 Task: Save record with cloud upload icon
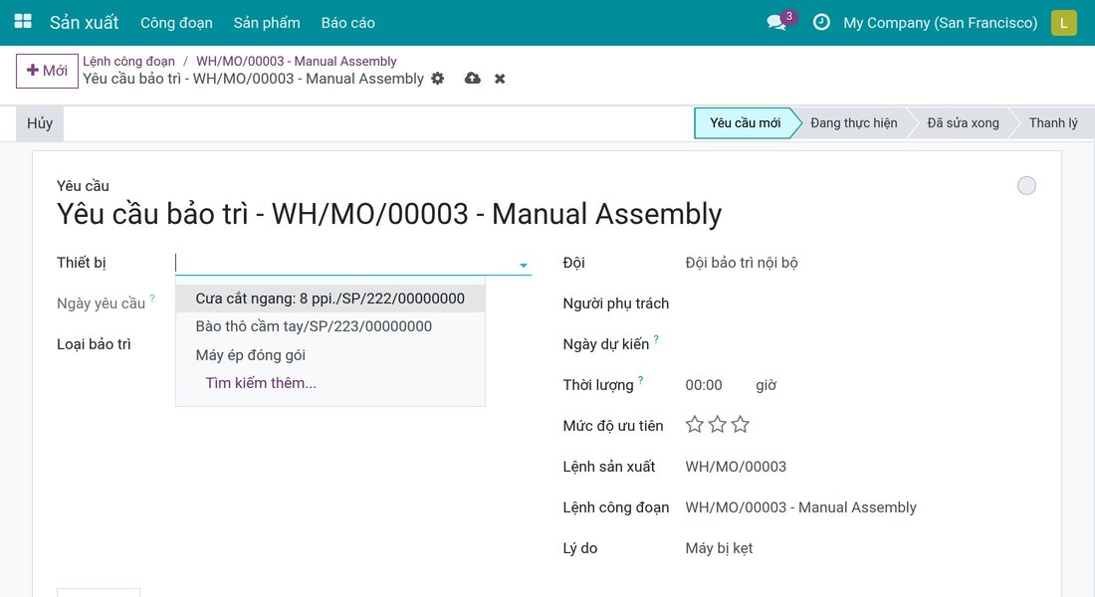point(473,79)
